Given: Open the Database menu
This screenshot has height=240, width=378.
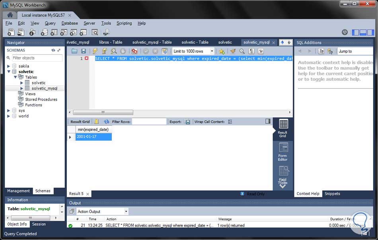Looking at the screenshot, I should coord(70,23).
